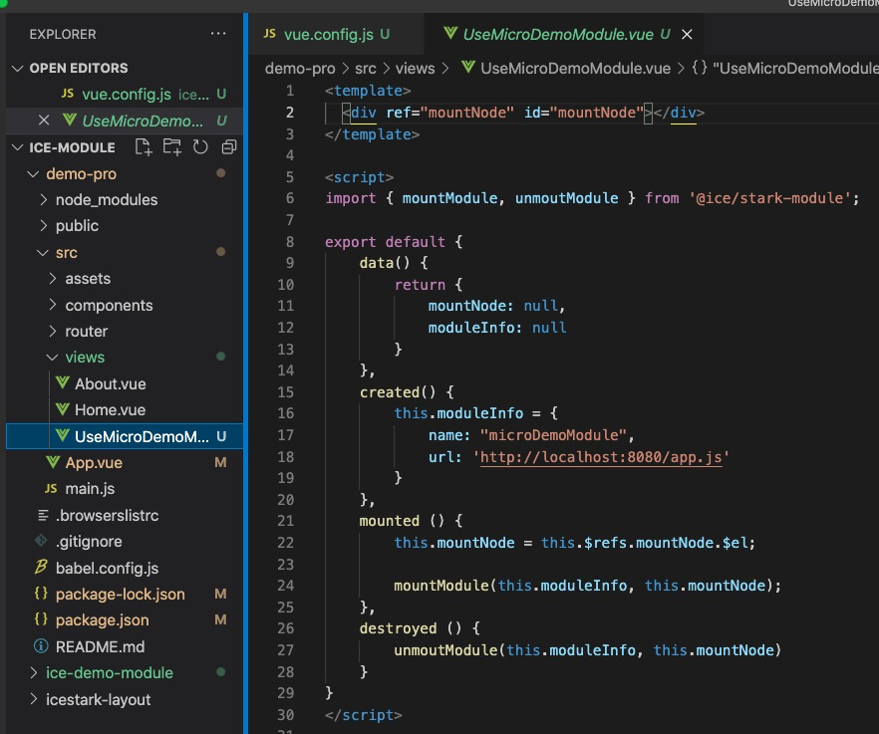Click braces icon beside package.json
Screen dimensions: 879x734
(x=41, y=619)
